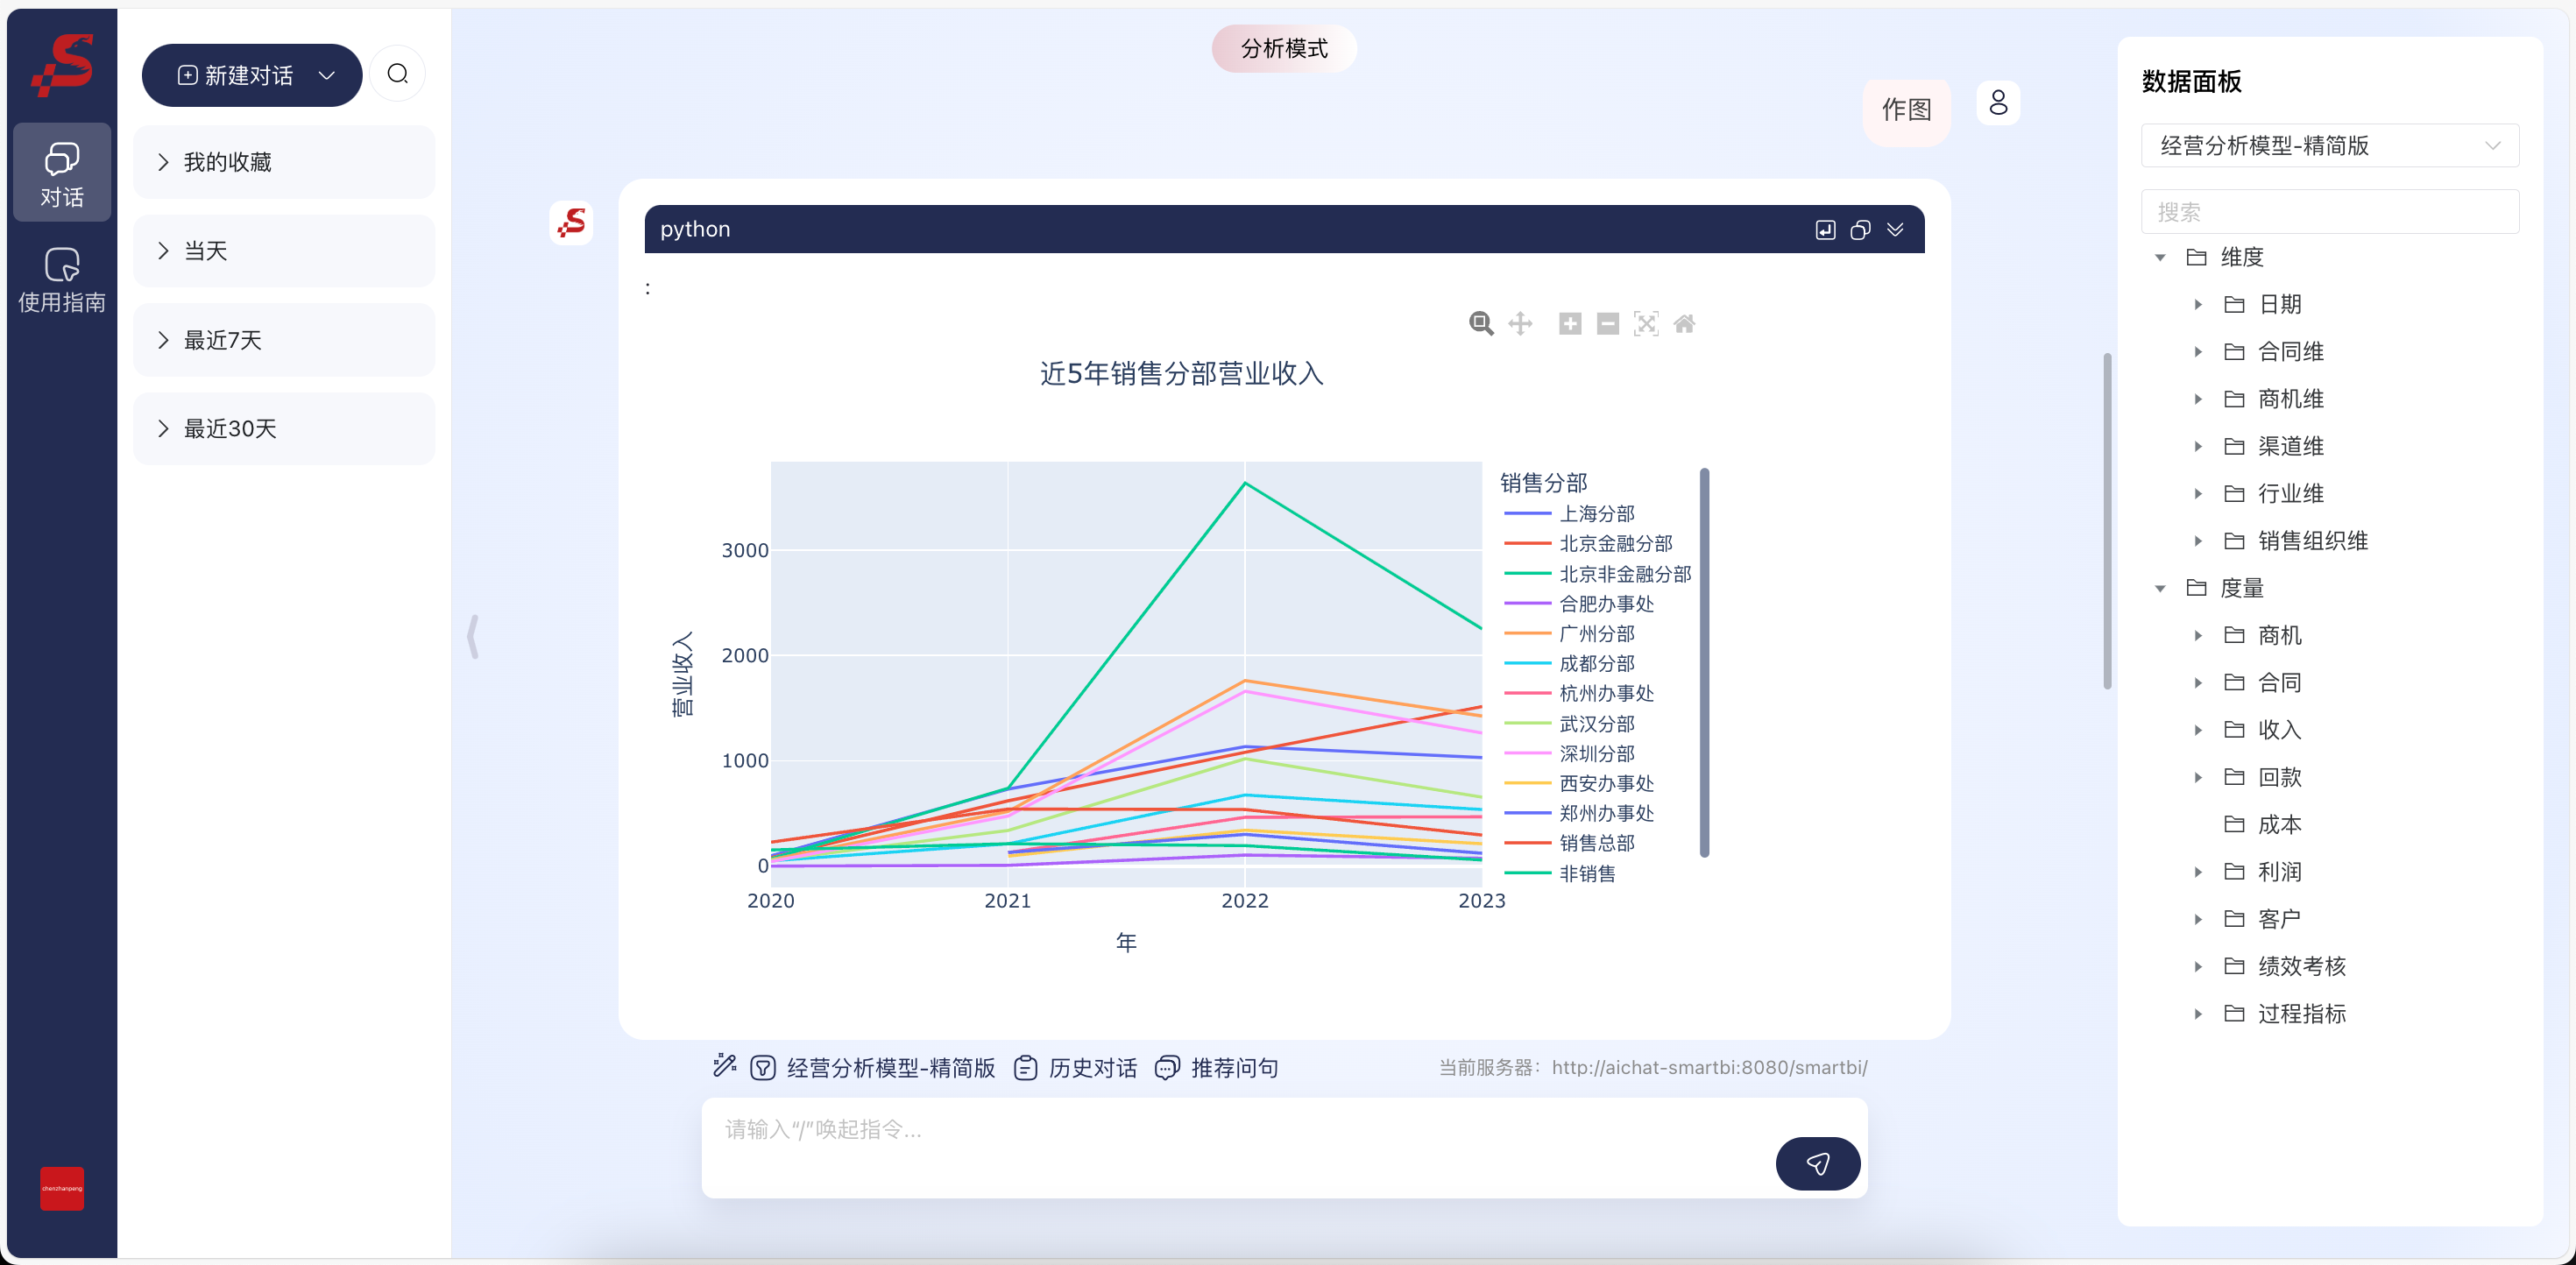Click the red user avatar at bottom

click(x=62, y=1188)
